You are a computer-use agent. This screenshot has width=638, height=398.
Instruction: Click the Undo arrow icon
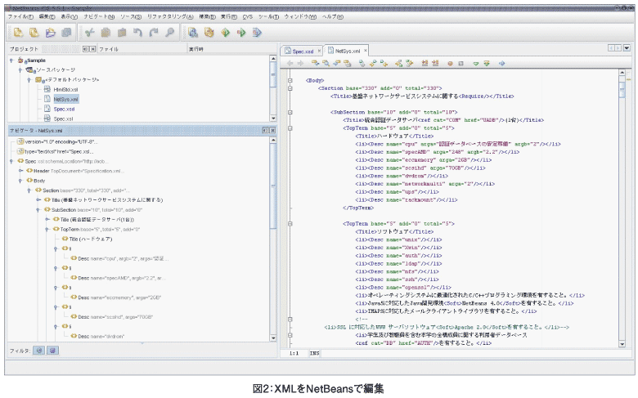click(137, 32)
